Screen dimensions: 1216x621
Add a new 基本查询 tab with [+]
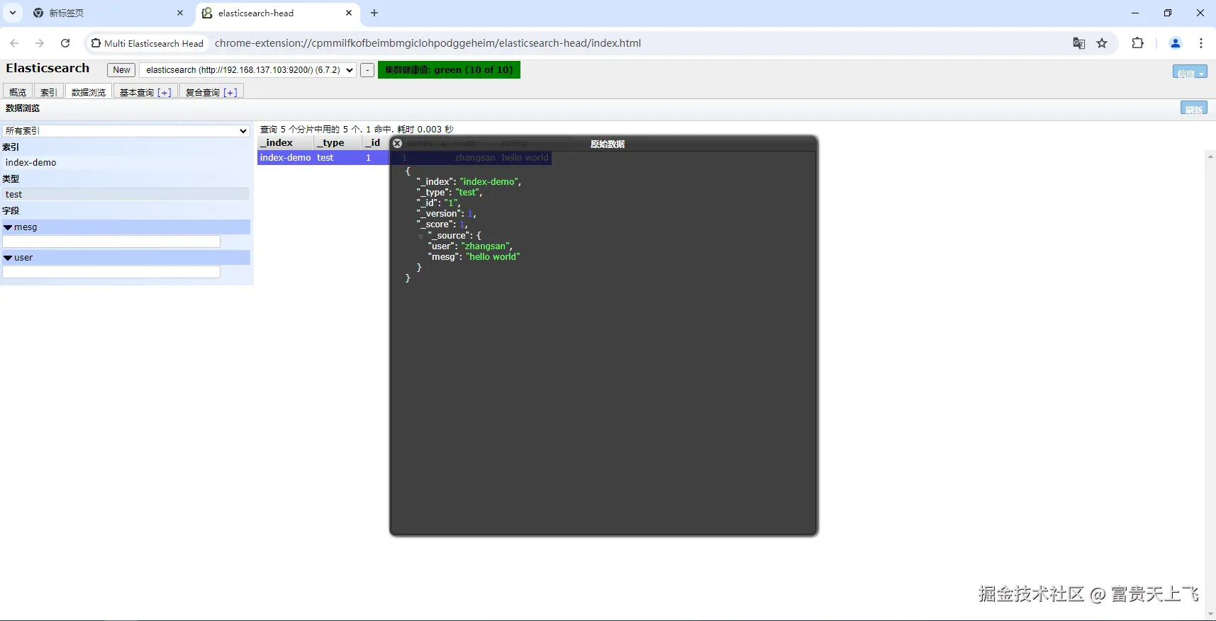coord(164,92)
